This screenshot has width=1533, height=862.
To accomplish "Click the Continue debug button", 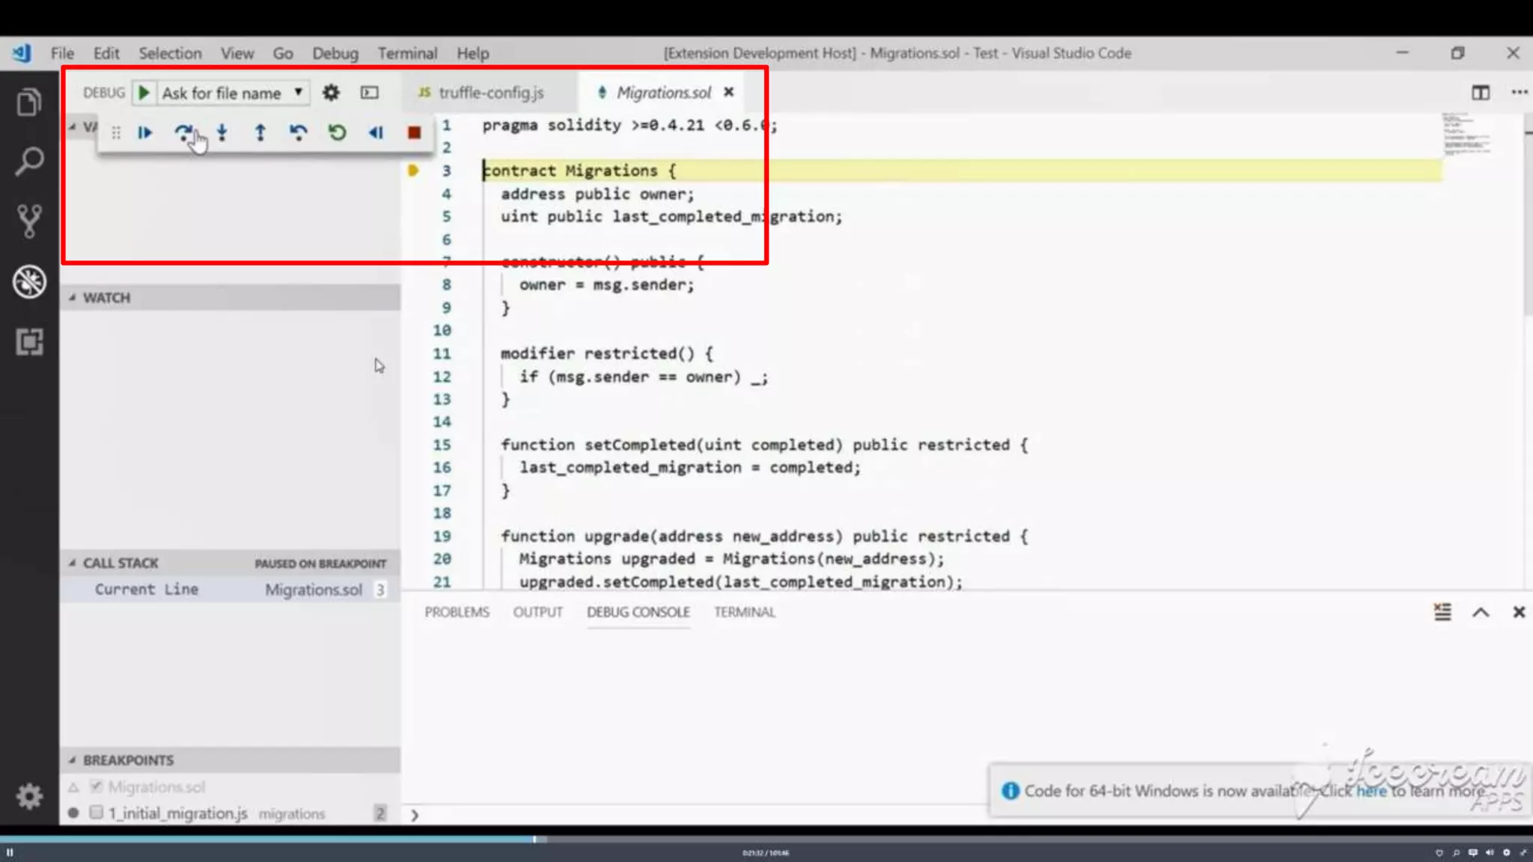I will pos(144,133).
